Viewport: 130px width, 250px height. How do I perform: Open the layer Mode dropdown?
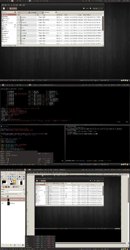pos(15,192)
